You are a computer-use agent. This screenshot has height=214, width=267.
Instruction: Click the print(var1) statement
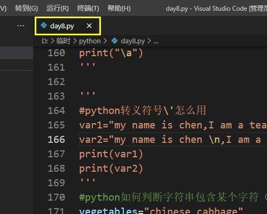tap(111, 154)
